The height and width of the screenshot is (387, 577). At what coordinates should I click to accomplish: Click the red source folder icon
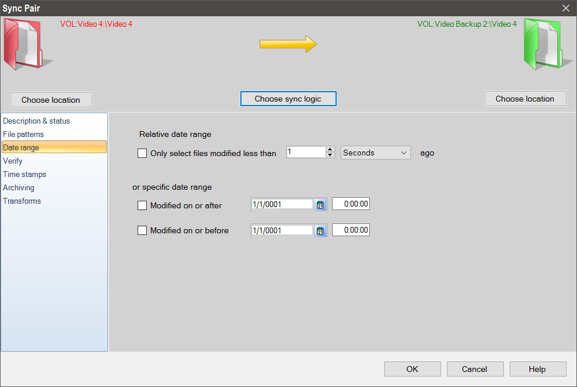[26, 44]
